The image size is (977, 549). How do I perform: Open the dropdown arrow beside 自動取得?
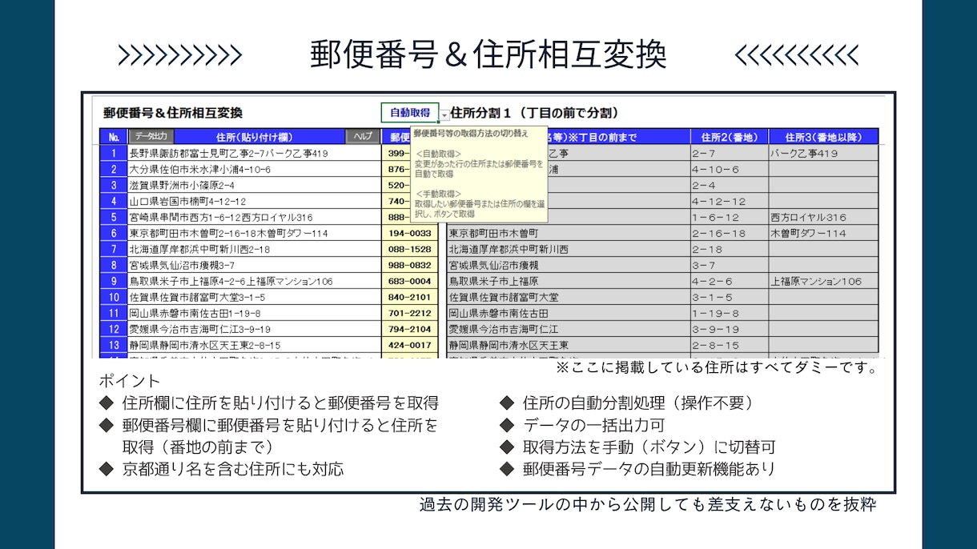click(444, 115)
